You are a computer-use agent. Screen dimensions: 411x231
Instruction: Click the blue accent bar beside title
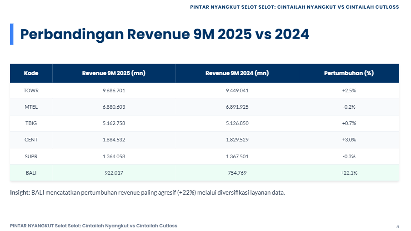coord(11,35)
